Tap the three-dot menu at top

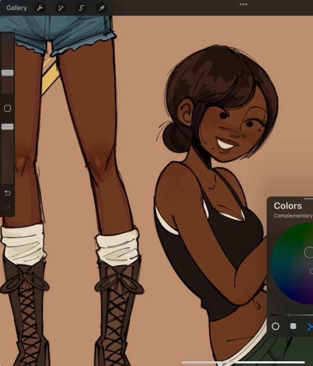coord(243,4)
